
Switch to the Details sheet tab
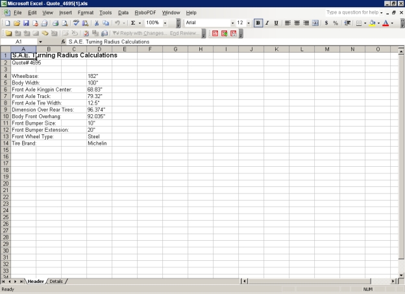(x=56, y=281)
